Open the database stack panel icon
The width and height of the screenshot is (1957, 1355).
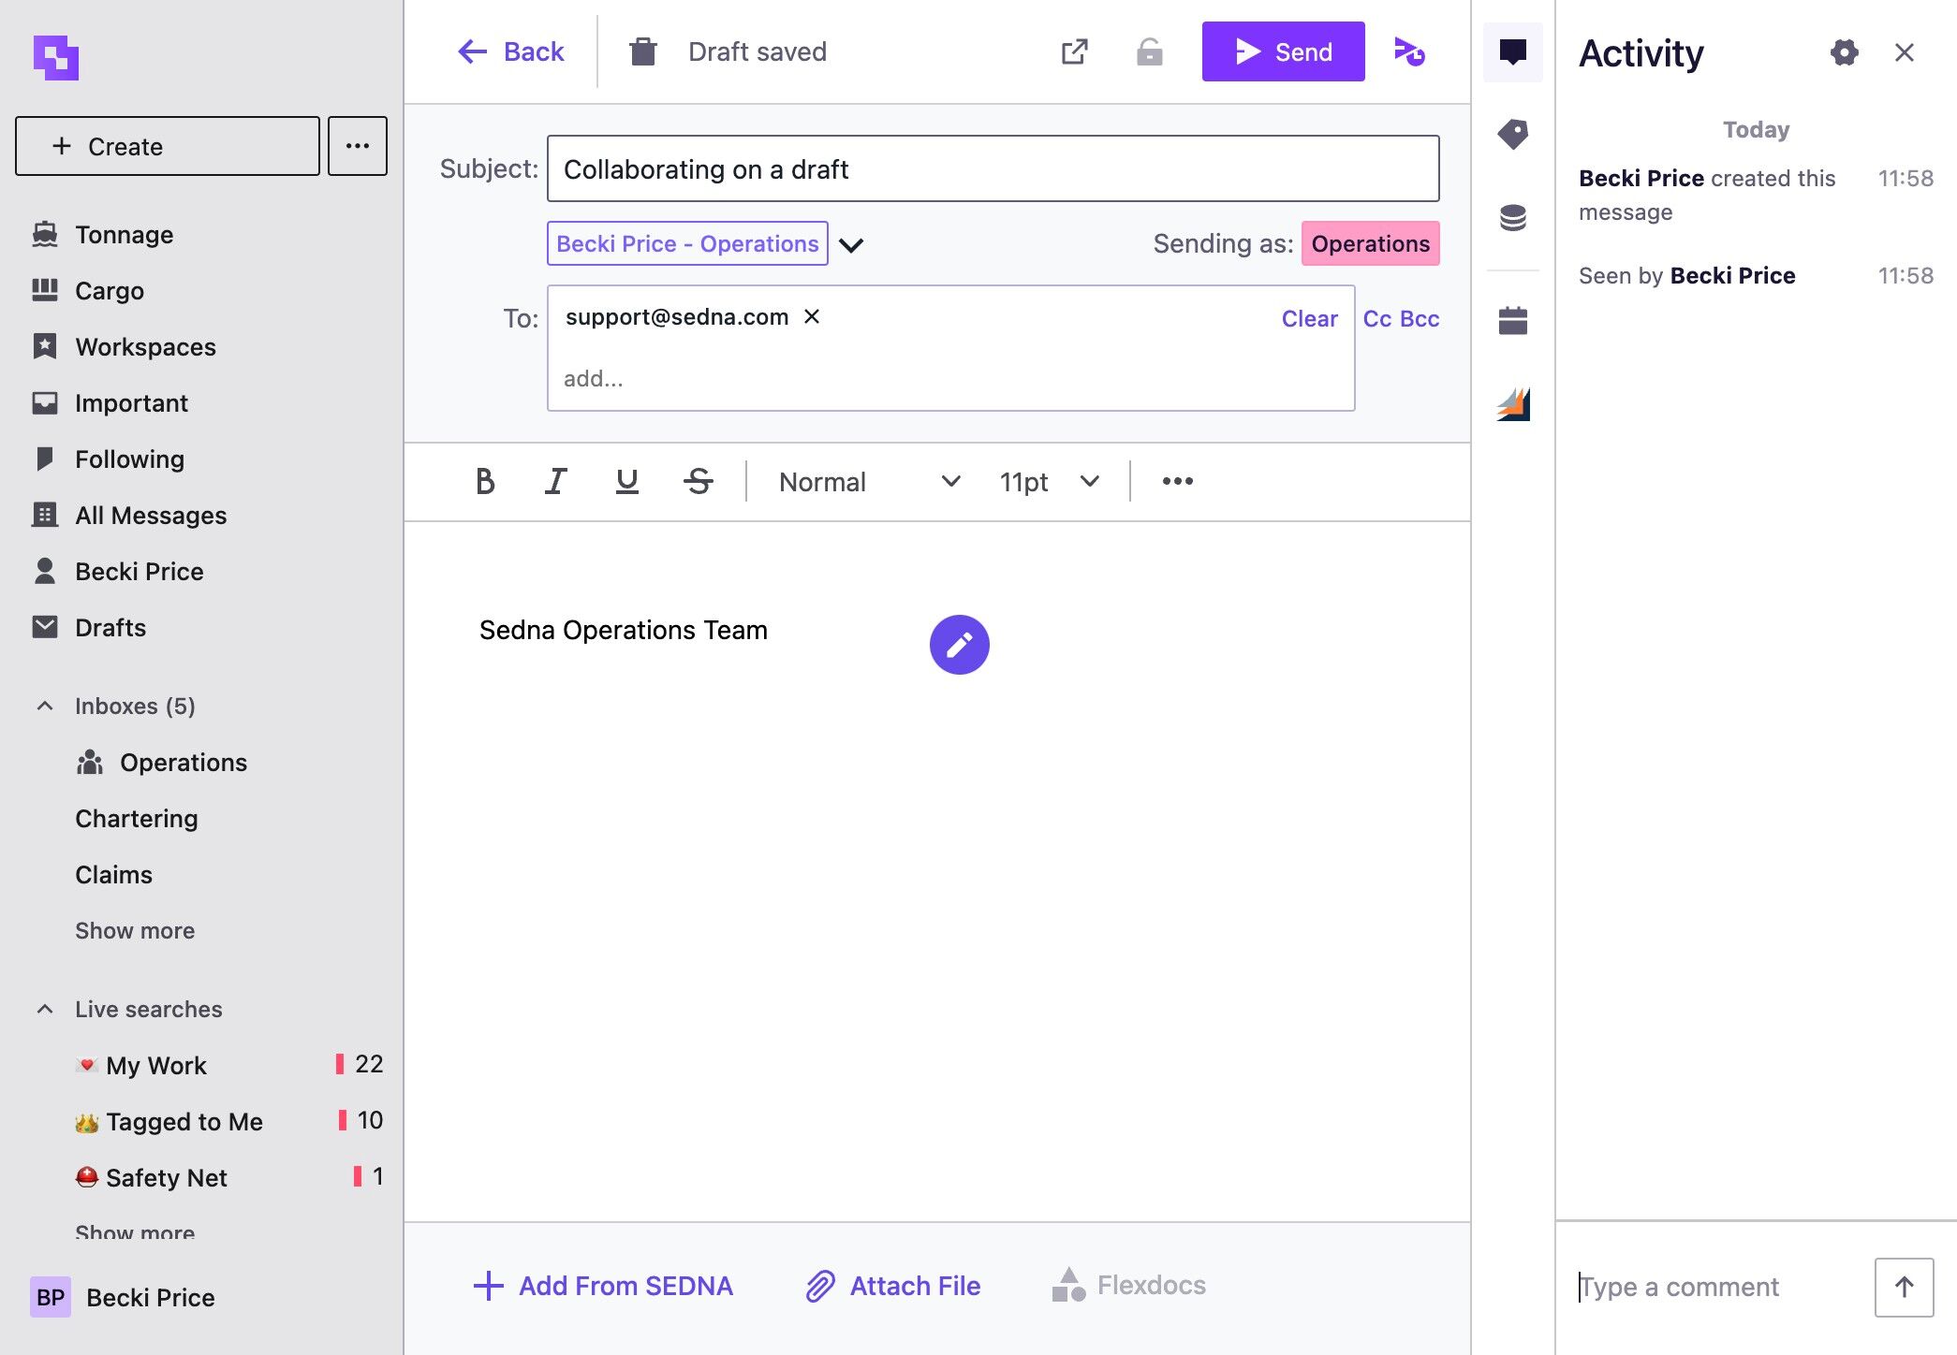(x=1512, y=218)
